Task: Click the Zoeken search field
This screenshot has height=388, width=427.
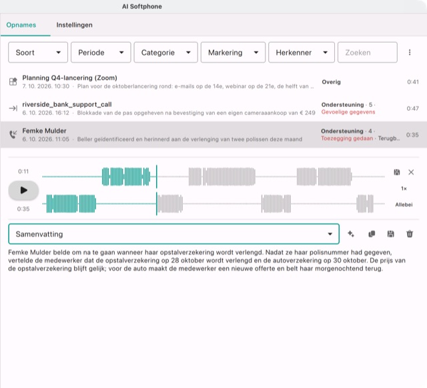Action: (x=368, y=52)
